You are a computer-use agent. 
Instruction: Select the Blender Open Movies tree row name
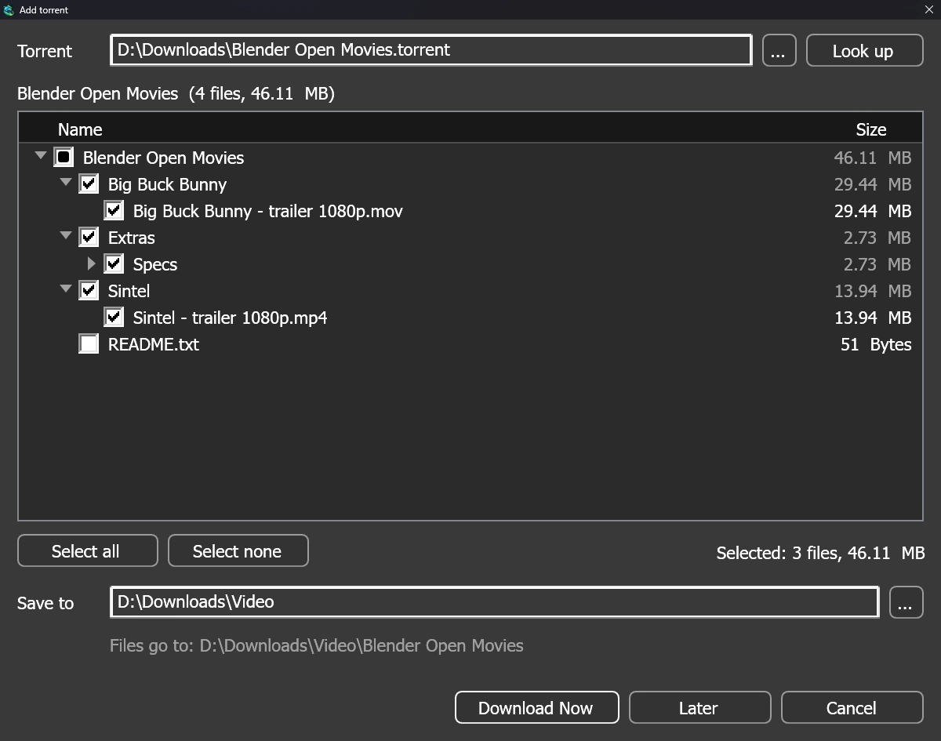[x=163, y=158]
